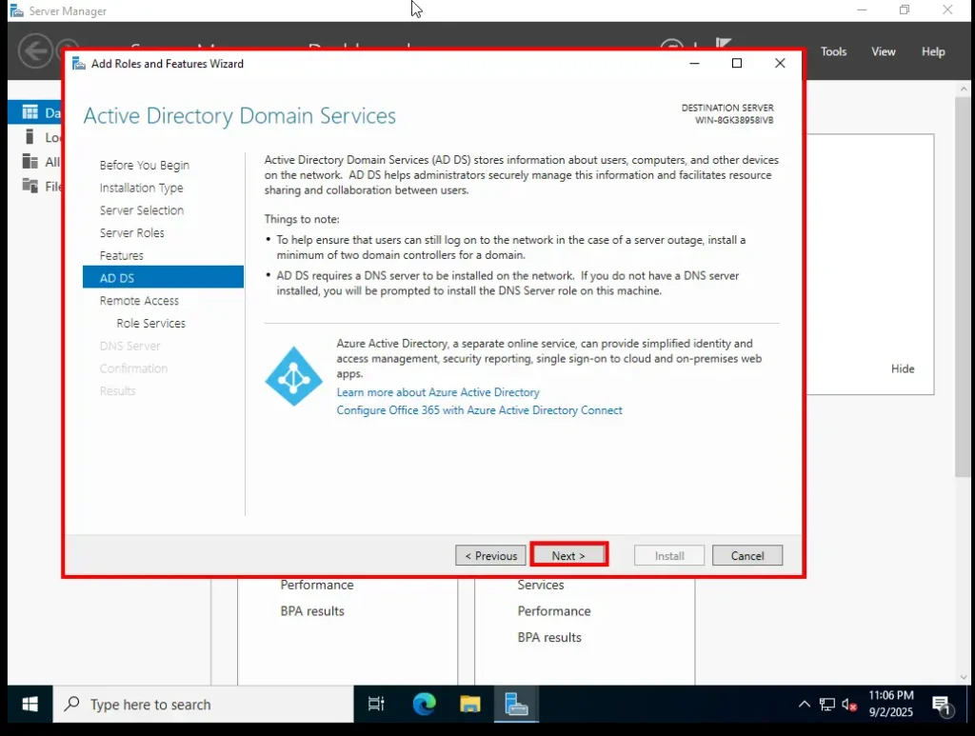Open Configure Office 365 with Azure AD Connect link
975x736 pixels.
pyautogui.click(x=479, y=410)
